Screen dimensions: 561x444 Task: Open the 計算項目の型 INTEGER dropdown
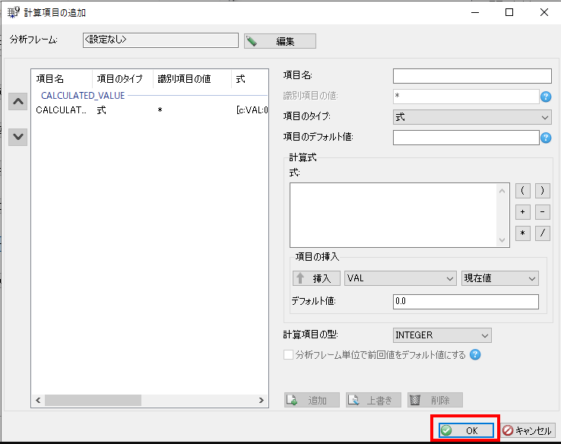[x=442, y=335]
